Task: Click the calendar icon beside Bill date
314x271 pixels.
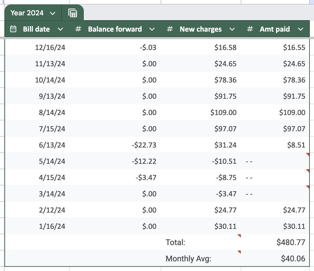Action: tap(13, 29)
